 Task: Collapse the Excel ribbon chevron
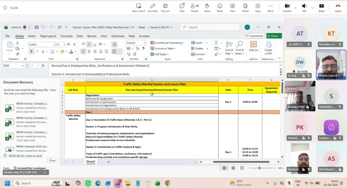(x=279, y=58)
